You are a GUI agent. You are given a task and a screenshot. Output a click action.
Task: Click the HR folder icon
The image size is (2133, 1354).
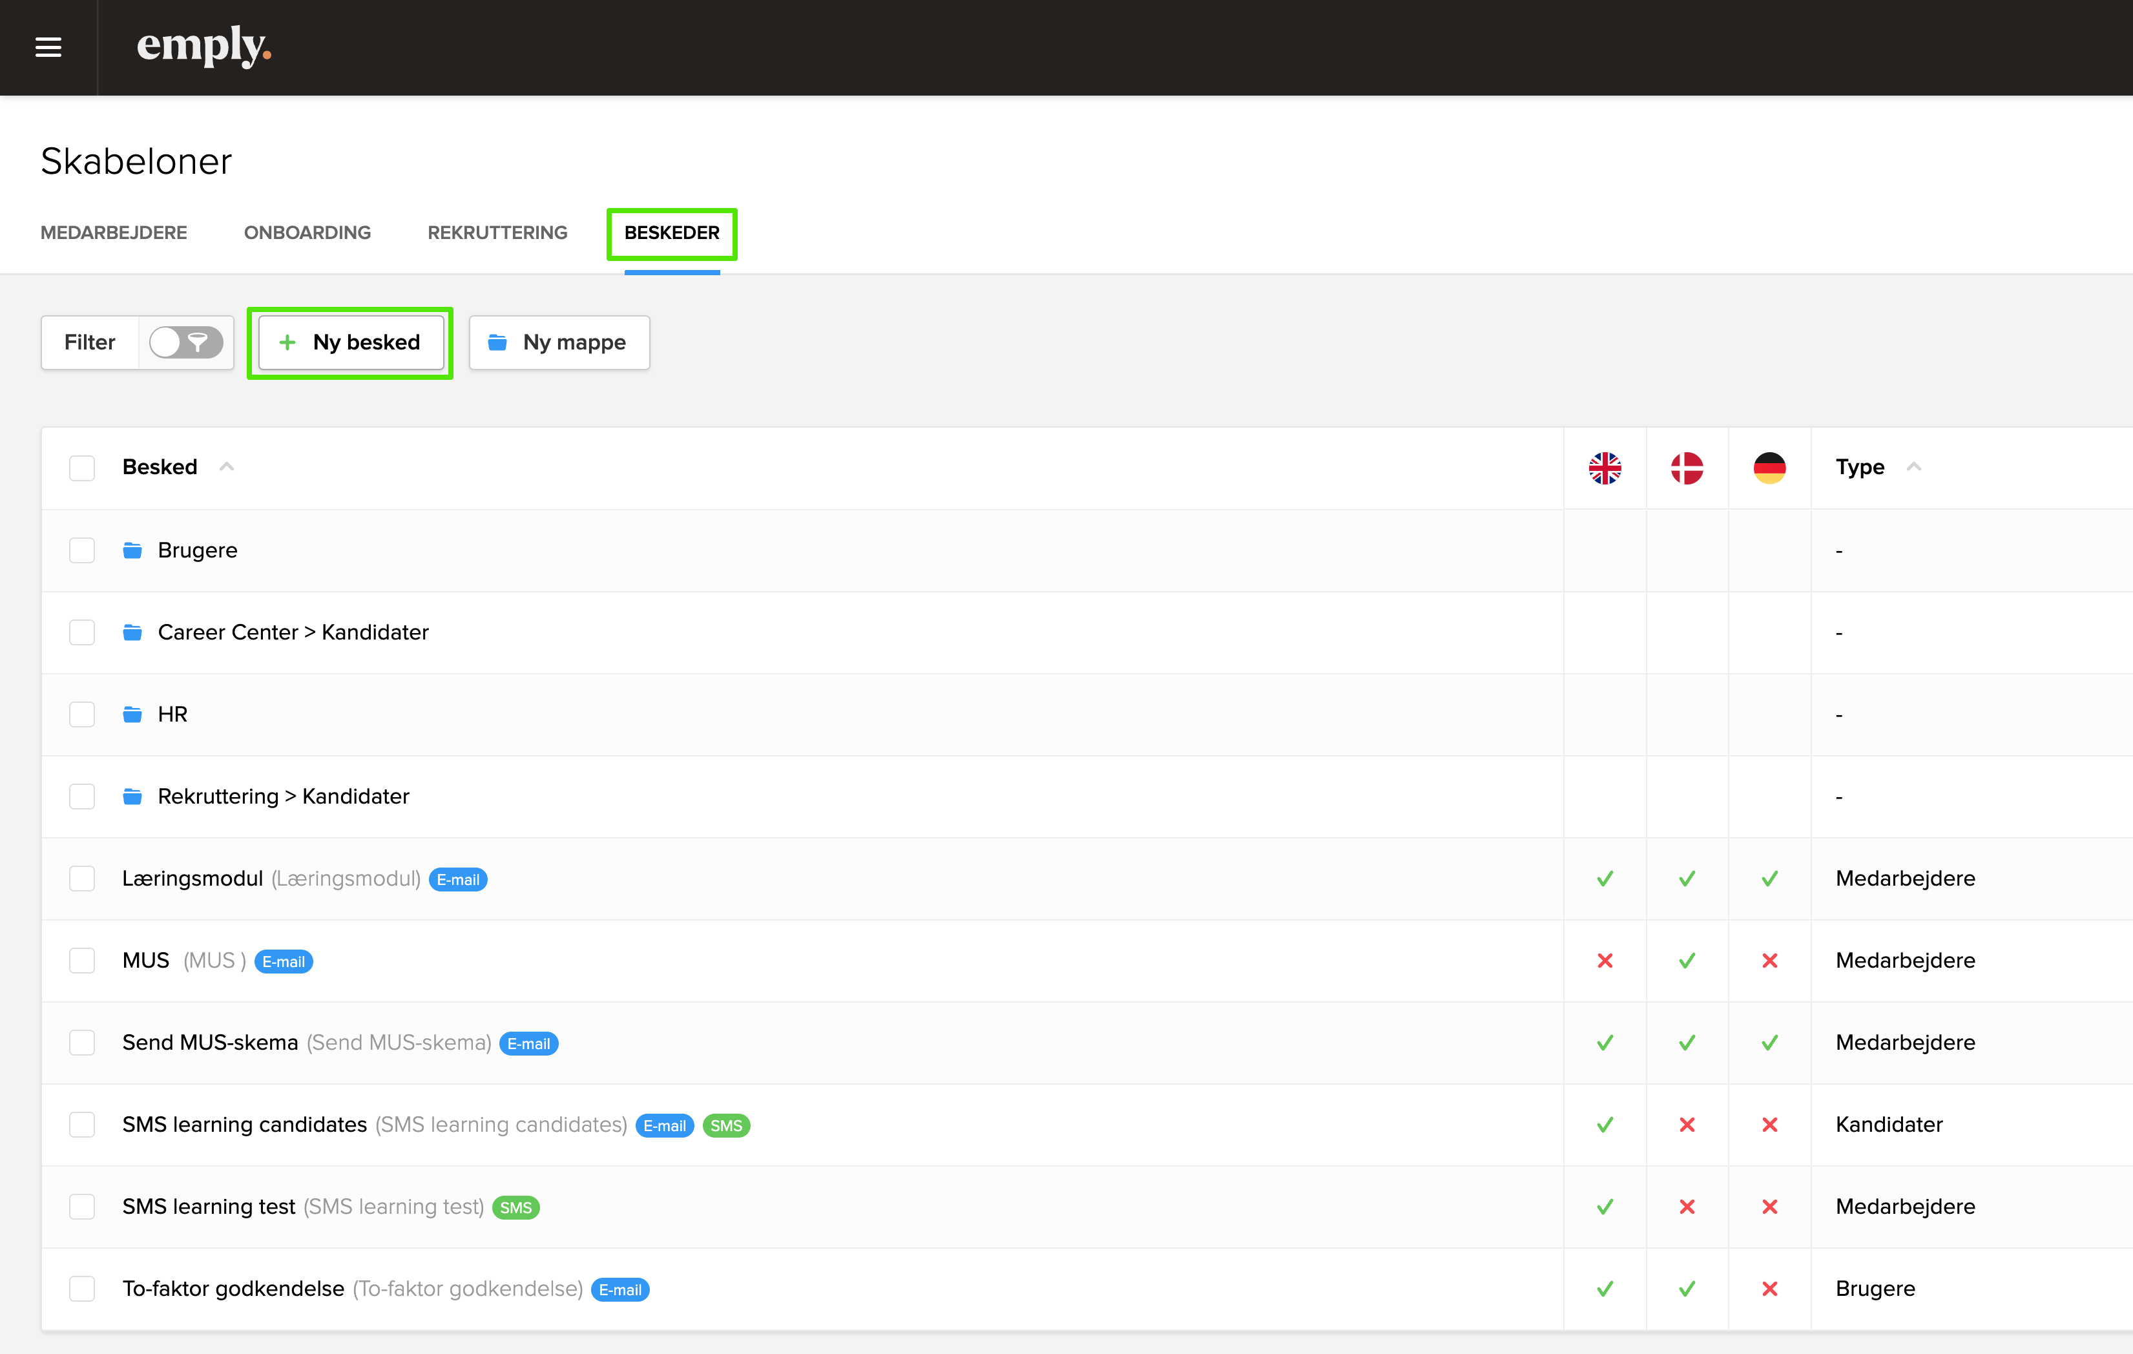[x=132, y=714]
